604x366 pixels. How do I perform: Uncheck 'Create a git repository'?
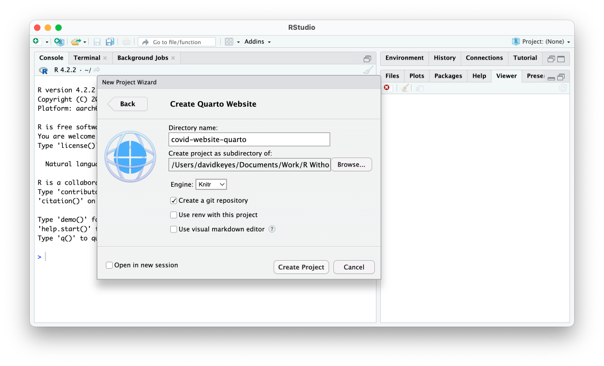[173, 201]
